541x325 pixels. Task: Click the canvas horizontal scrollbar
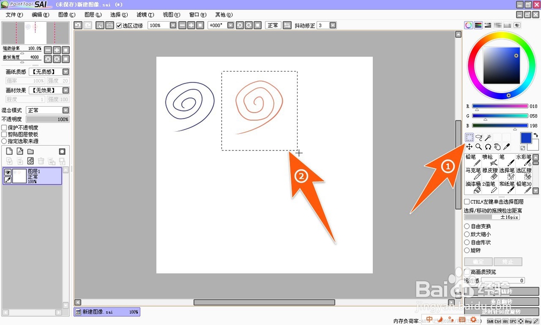264,302
